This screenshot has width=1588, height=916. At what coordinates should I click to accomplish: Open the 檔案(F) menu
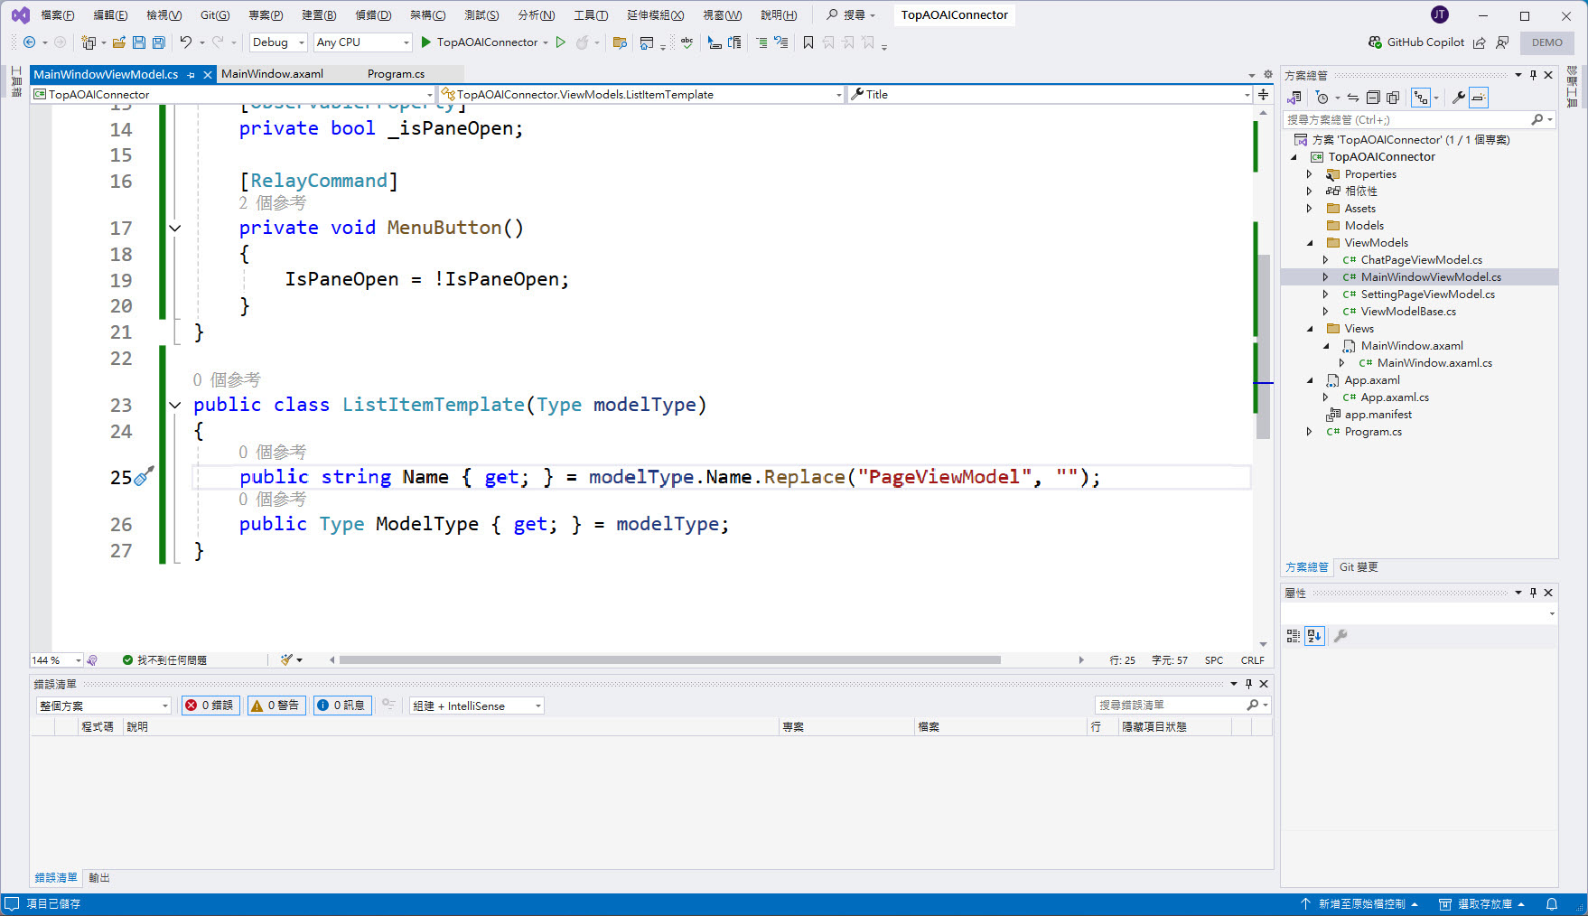[58, 14]
